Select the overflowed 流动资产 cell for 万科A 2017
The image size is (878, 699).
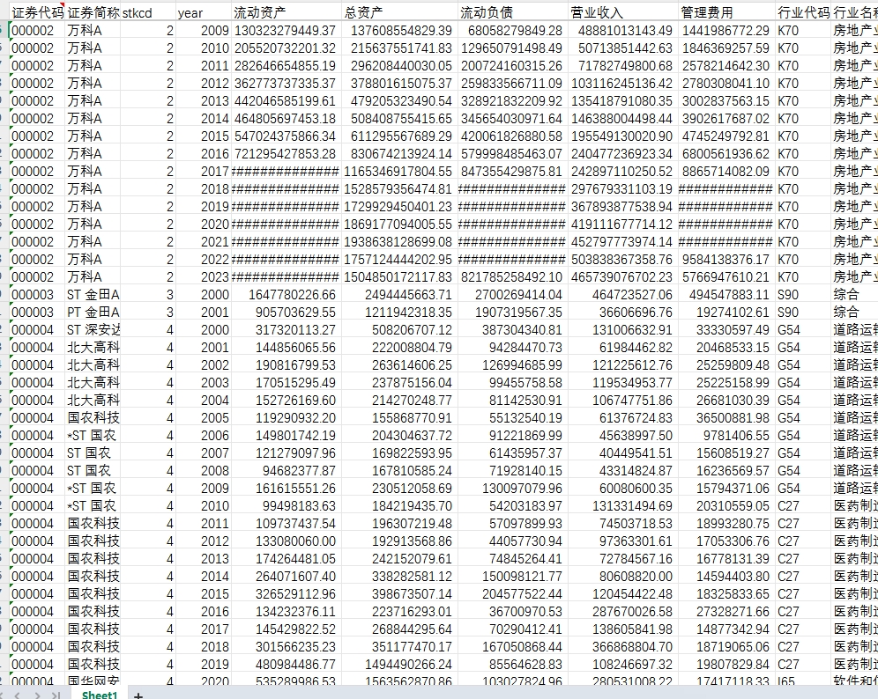coord(286,172)
